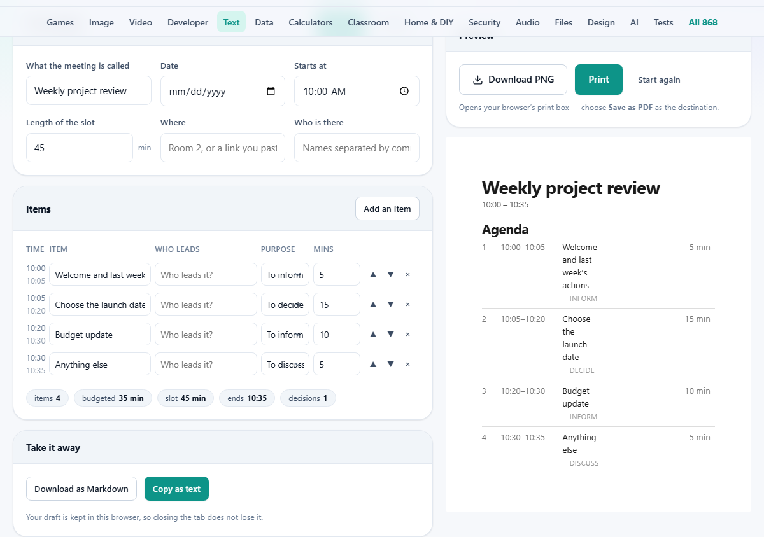Go to the Calculators category
Image resolution: width=764 pixels, height=537 pixels.
click(311, 22)
